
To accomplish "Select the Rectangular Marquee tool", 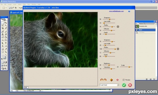I will [x=3, y=23].
